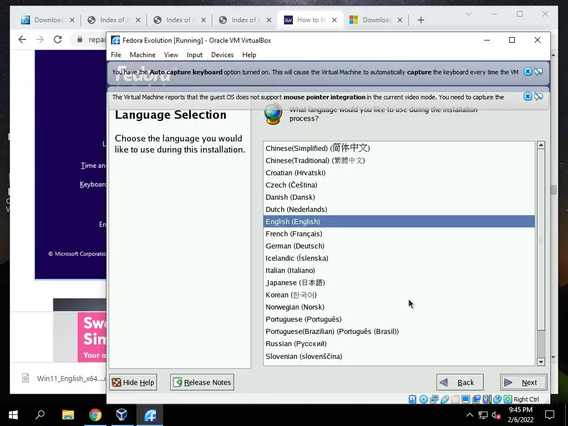Suppress the Auto capture keyboard message permanently
Screen dimensions: 568x426
point(539,72)
